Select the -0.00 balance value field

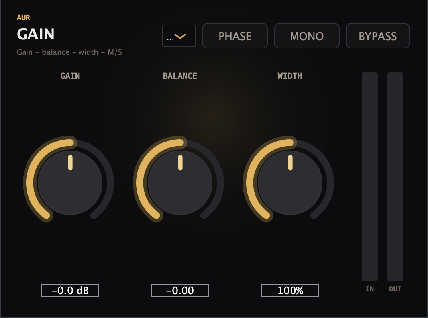180,290
